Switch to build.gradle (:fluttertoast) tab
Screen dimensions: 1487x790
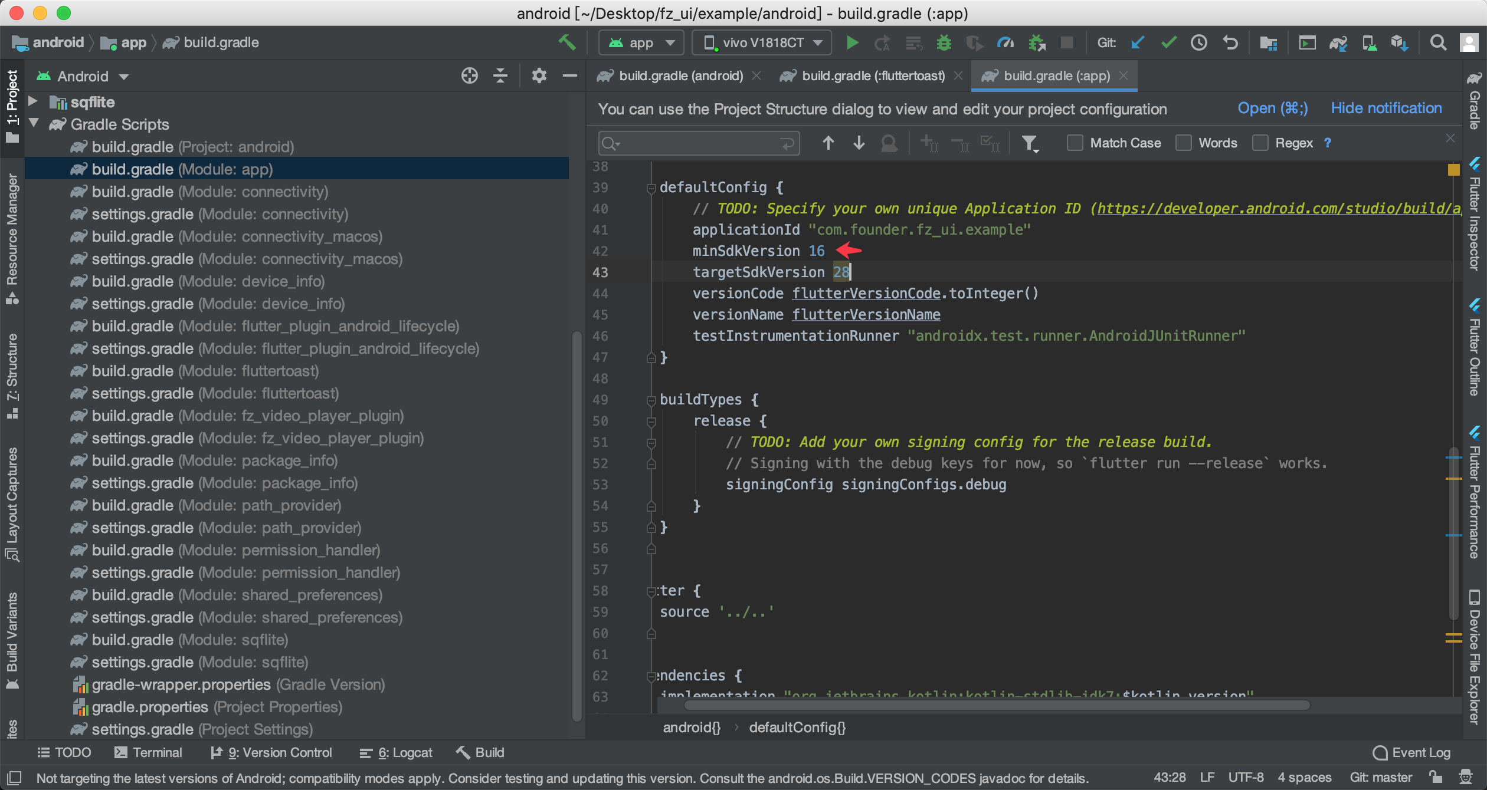[x=872, y=75]
